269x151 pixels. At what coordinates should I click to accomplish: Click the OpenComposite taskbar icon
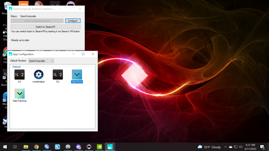tap(110, 147)
